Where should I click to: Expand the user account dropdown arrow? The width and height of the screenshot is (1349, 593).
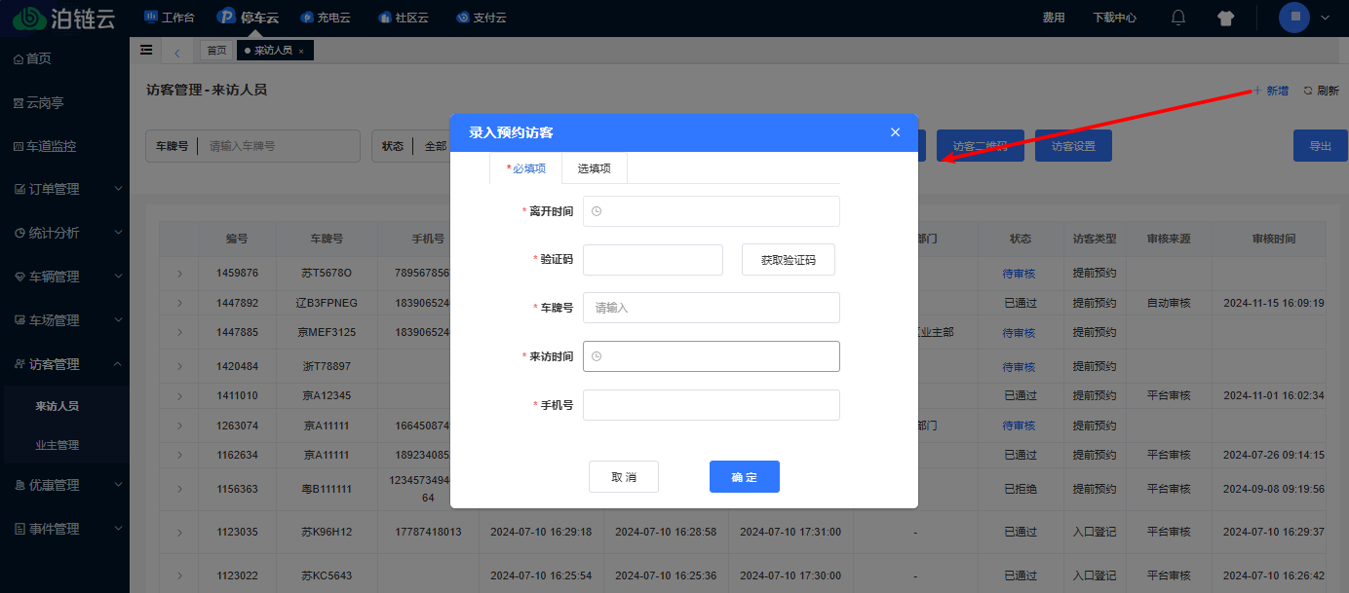[1325, 18]
